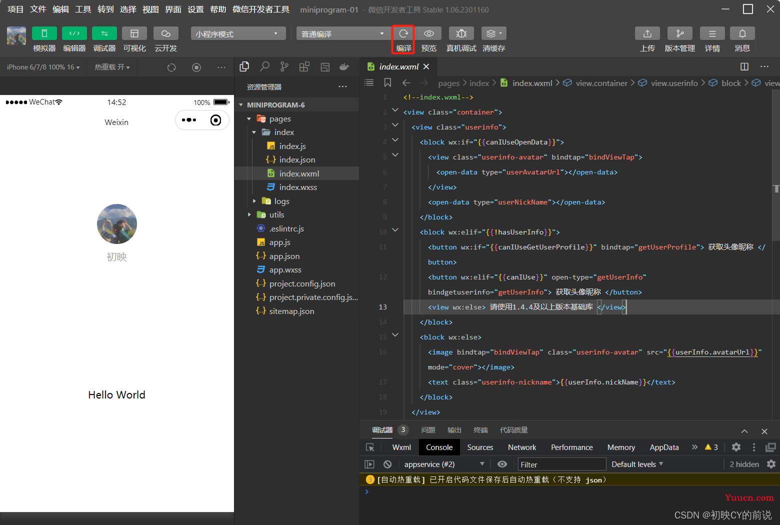Open the 文件 menu

coord(38,9)
